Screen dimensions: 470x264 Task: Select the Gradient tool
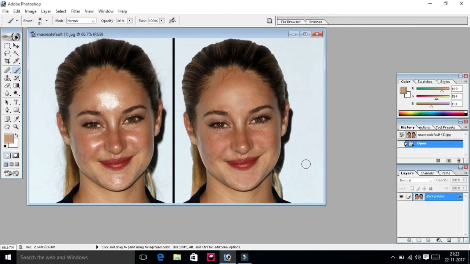[16, 86]
